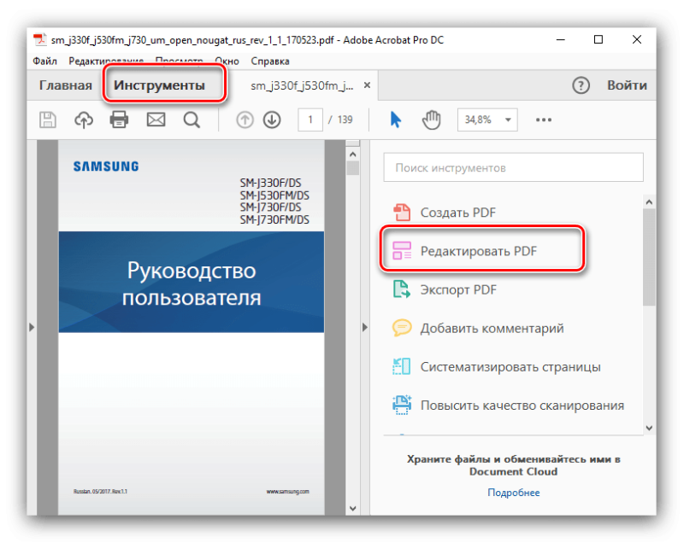Open the Файл menu
The image size is (684, 543).
pos(45,61)
